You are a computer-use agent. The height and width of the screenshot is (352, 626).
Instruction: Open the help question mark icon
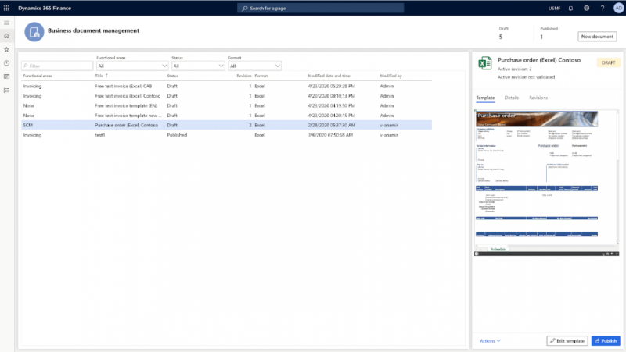click(602, 8)
